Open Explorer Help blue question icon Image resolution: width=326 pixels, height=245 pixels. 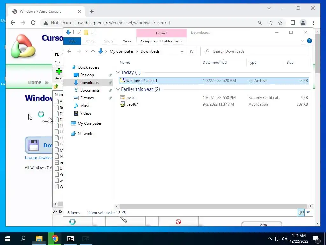click(309, 41)
